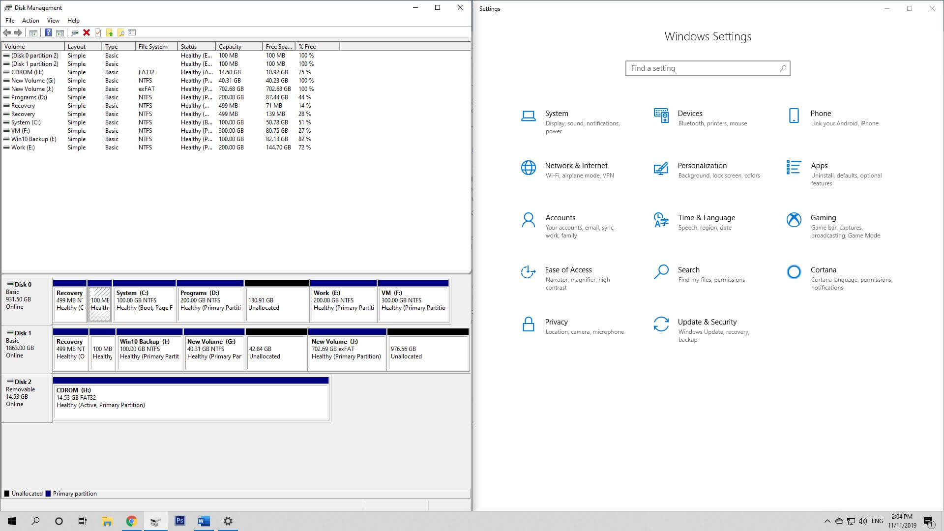The image size is (944, 531).
Task: Open Cortana circle icon in Settings
Action: point(794,272)
